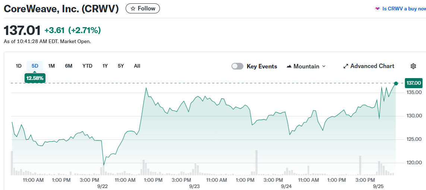Click the Follow star button
The image size is (426, 190).
(143, 9)
